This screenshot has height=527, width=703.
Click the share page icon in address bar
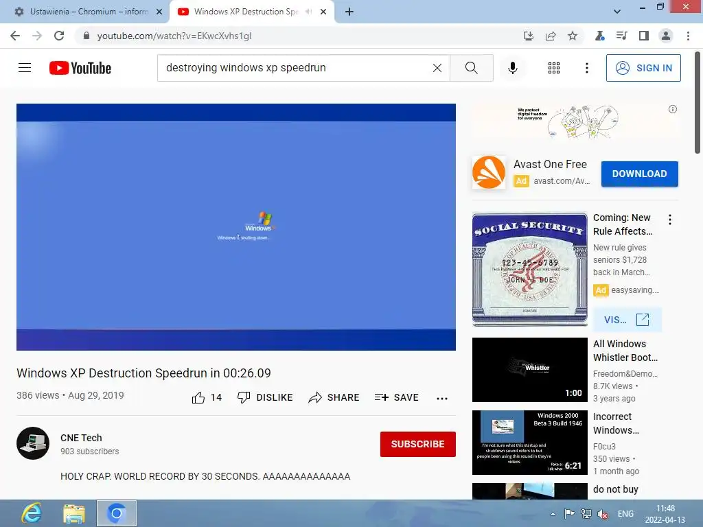point(551,36)
